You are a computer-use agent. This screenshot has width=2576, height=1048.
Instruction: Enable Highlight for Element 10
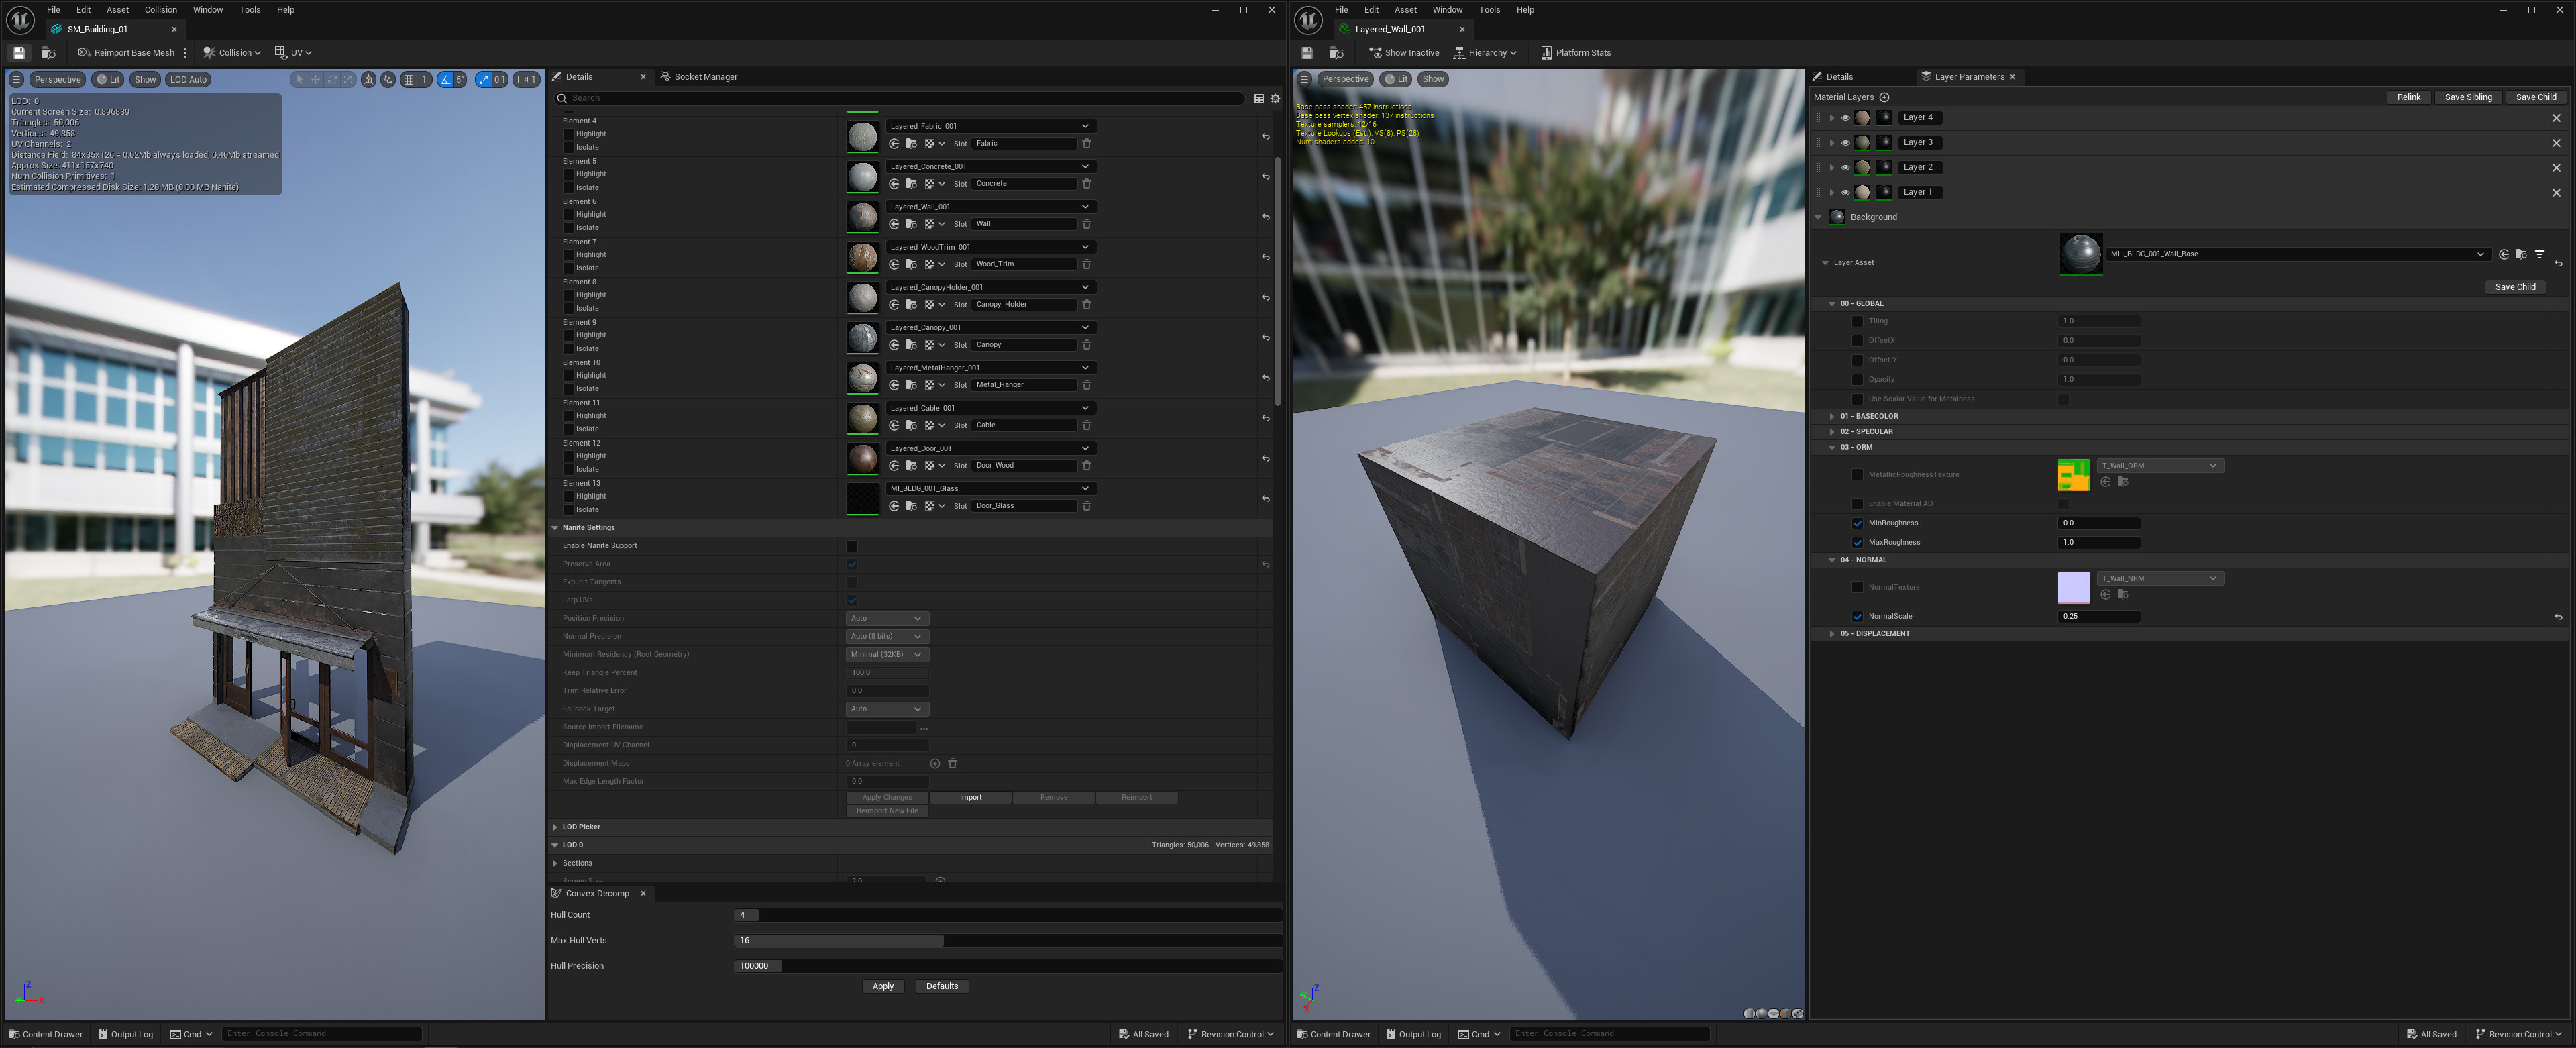pyautogui.click(x=568, y=376)
